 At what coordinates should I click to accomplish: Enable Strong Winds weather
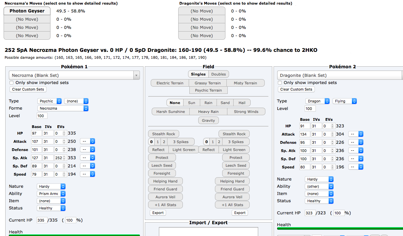coord(246,112)
